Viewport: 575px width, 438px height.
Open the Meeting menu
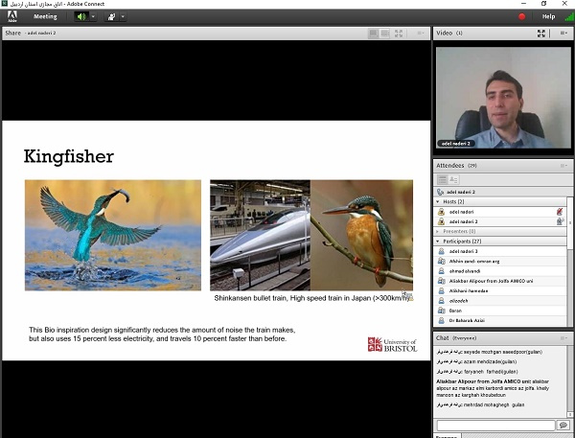pyautogui.click(x=45, y=16)
